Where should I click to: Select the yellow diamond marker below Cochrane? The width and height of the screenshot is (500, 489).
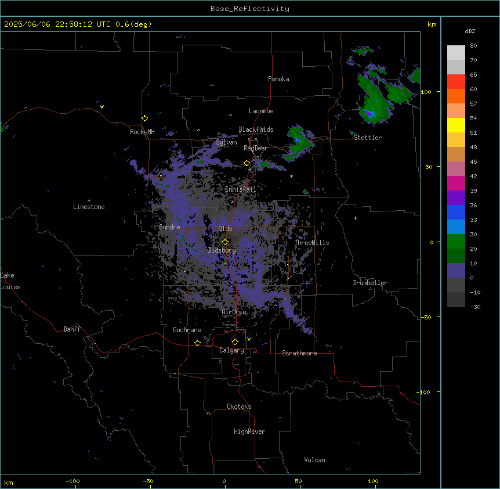click(x=197, y=343)
